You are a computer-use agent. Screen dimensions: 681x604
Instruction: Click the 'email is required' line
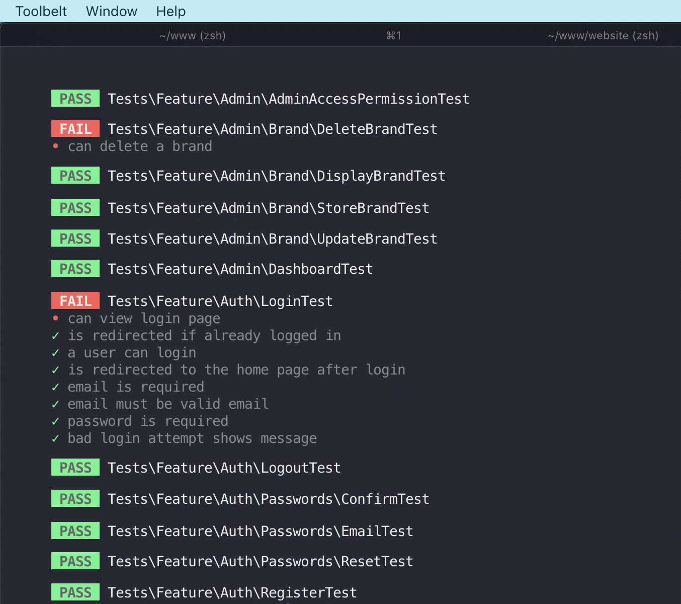click(136, 387)
